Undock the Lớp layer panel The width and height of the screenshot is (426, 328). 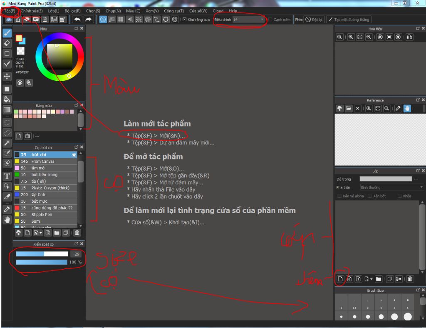click(418, 171)
